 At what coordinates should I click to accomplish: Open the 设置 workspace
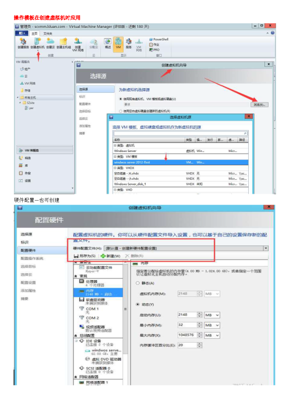pos(25,181)
